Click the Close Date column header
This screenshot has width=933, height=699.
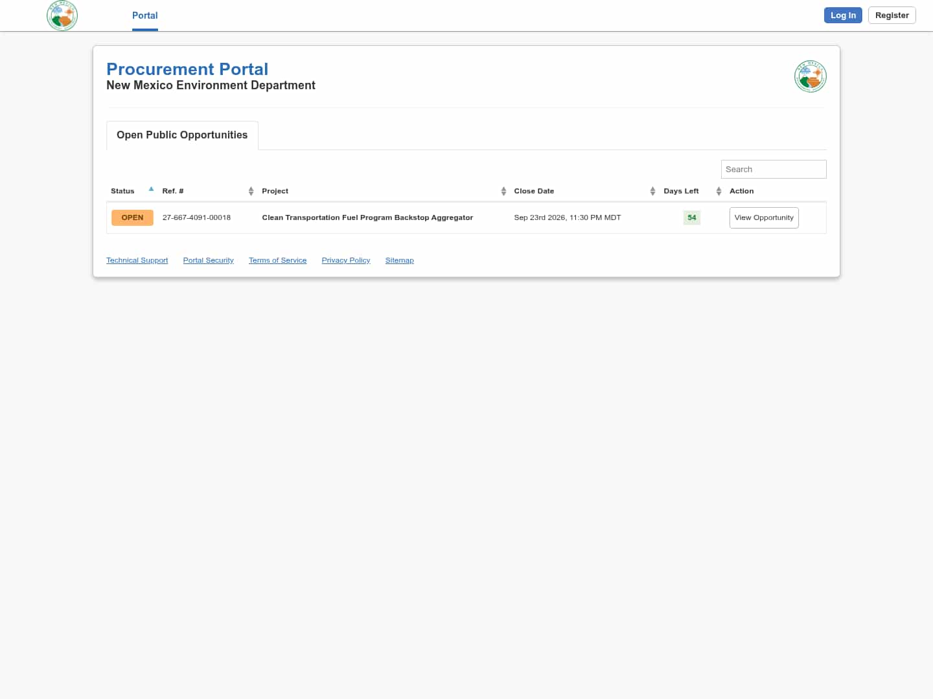pyautogui.click(x=534, y=191)
